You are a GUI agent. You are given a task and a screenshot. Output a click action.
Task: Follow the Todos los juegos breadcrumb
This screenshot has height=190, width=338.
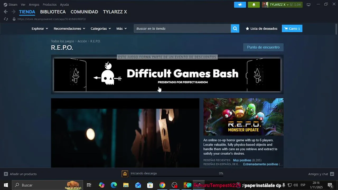coord(62,41)
